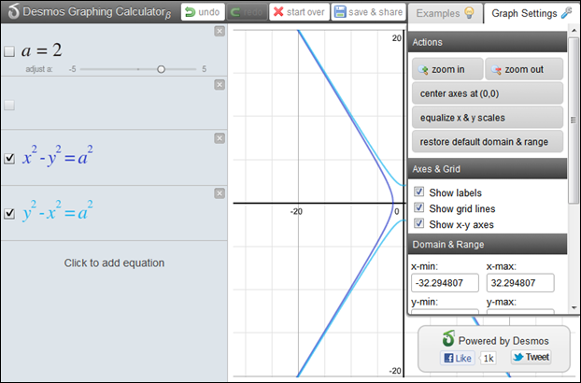Delete the empty second expression row
Image resolution: width=581 pixels, height=383 pixels.
pos(220,85)
